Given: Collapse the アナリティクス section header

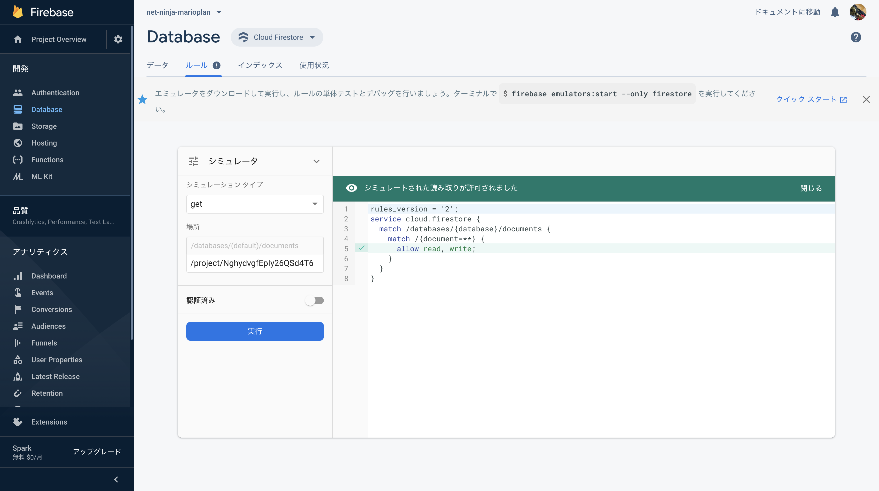Looking at the screenshot, I should [40, 252].
